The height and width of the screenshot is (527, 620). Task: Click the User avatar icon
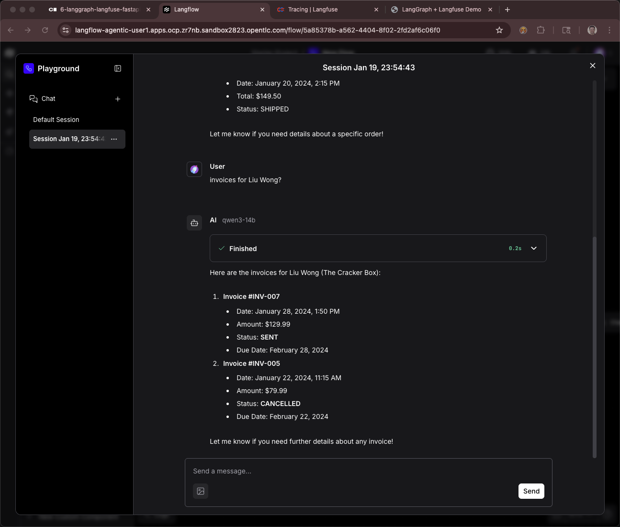point(194,169)
